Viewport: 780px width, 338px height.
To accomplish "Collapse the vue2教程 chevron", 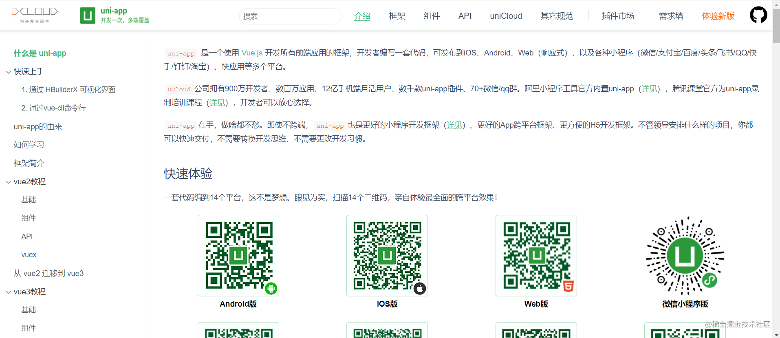I will [x=9, y=182].
